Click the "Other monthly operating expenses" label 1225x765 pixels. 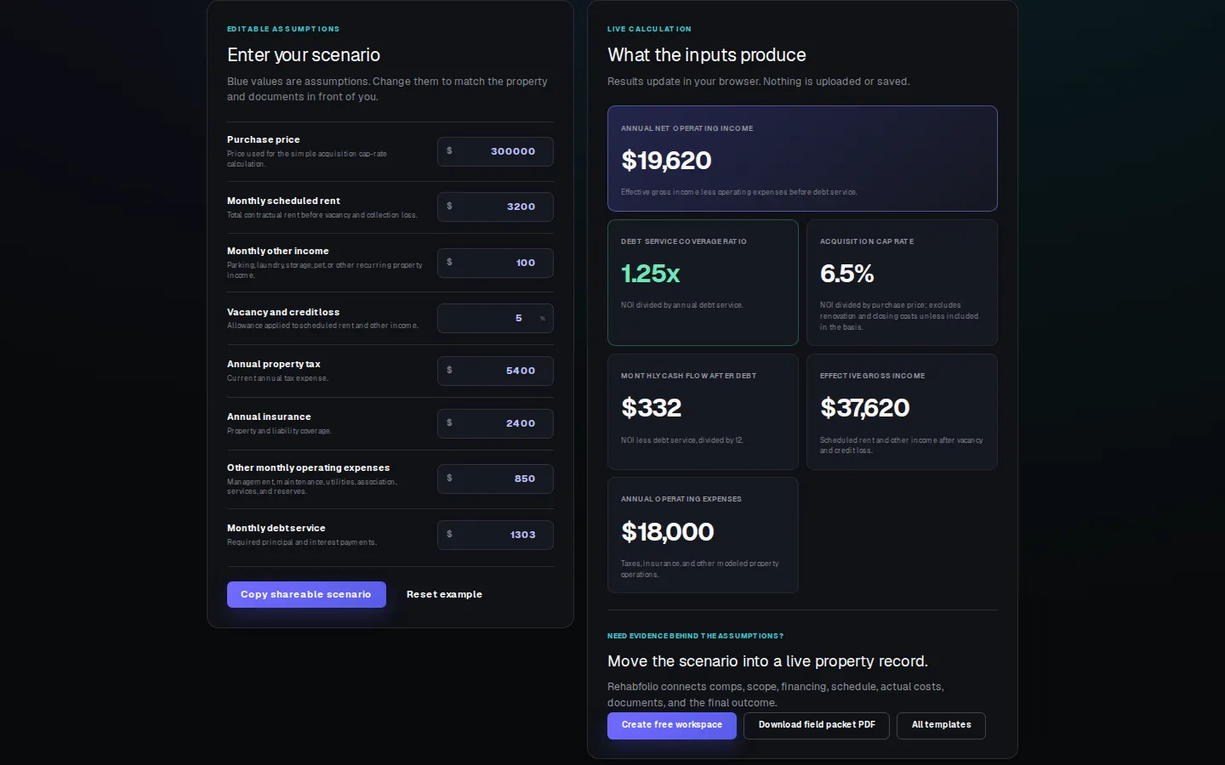309,467
